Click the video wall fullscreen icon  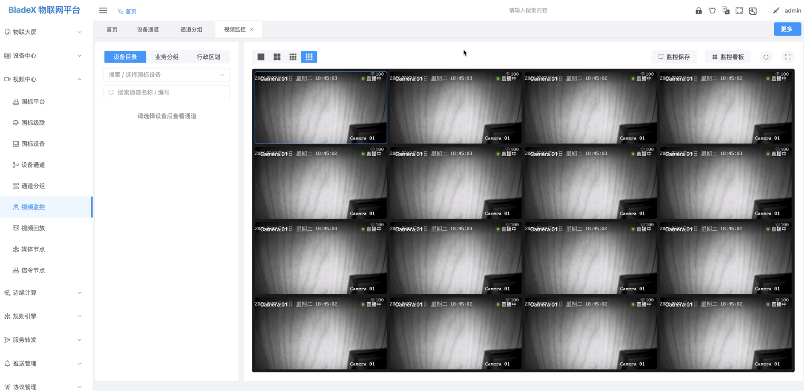[x=788, y=57]
